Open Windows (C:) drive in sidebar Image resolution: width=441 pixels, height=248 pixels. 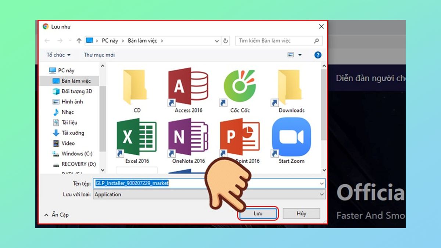(x=72, y=154)
